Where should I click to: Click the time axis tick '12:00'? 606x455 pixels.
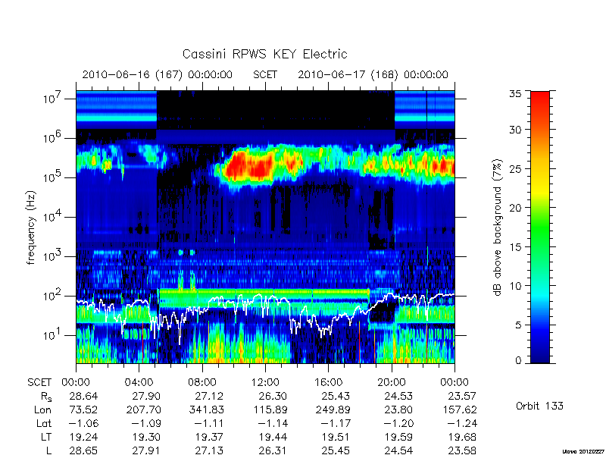265,382
